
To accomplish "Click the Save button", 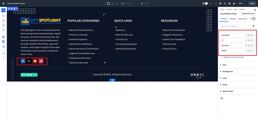I will coord(252,3).
